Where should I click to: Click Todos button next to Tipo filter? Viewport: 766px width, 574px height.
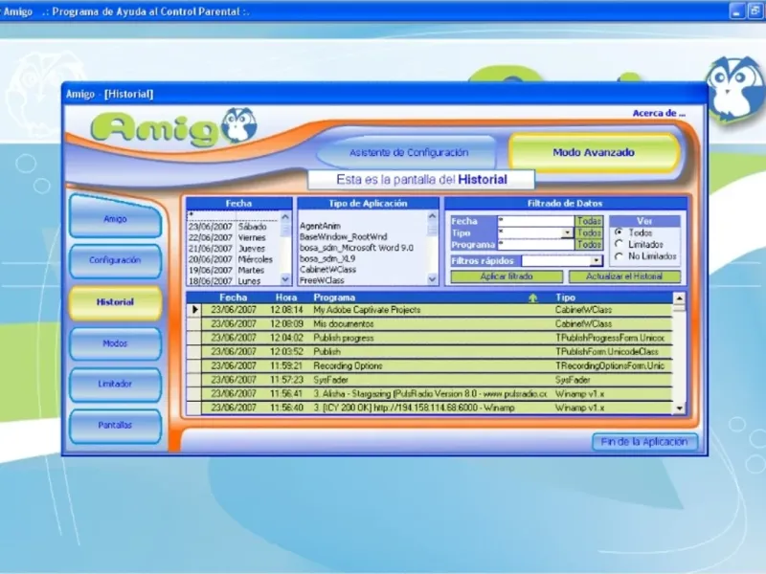pos(589,232)
